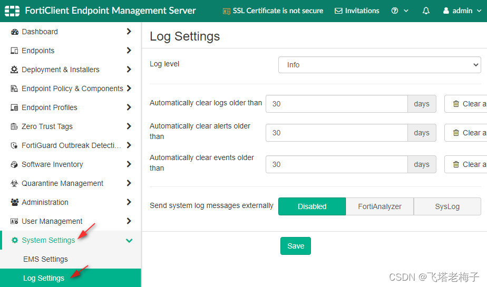Click the Administration people icon
Image resolution: width=487 pixels, height=287 pixels.
tap(15, 202)
